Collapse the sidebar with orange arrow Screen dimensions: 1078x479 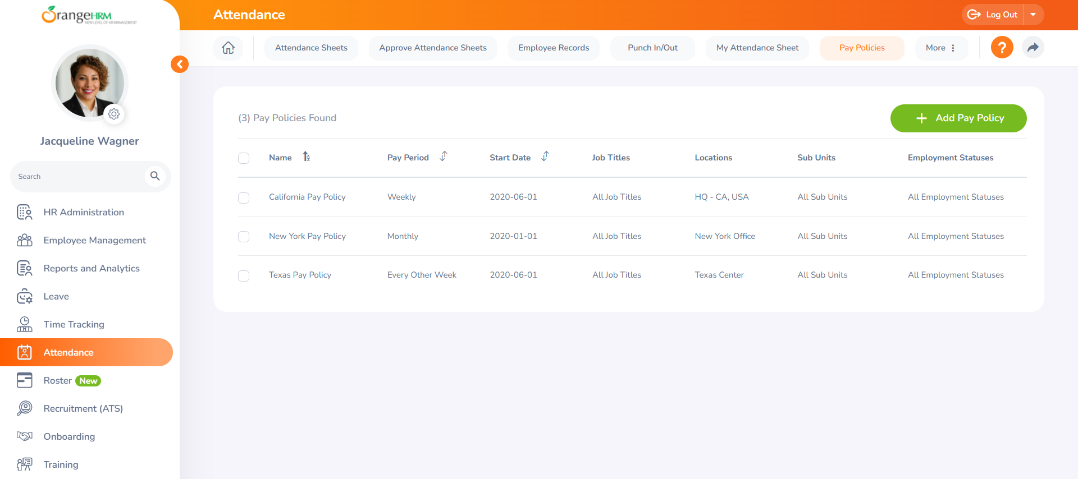tap(180, 65)
